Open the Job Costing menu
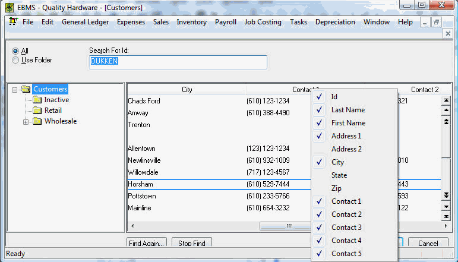The height and width of the screenshot is (262, 458). (x=263, y=22)
